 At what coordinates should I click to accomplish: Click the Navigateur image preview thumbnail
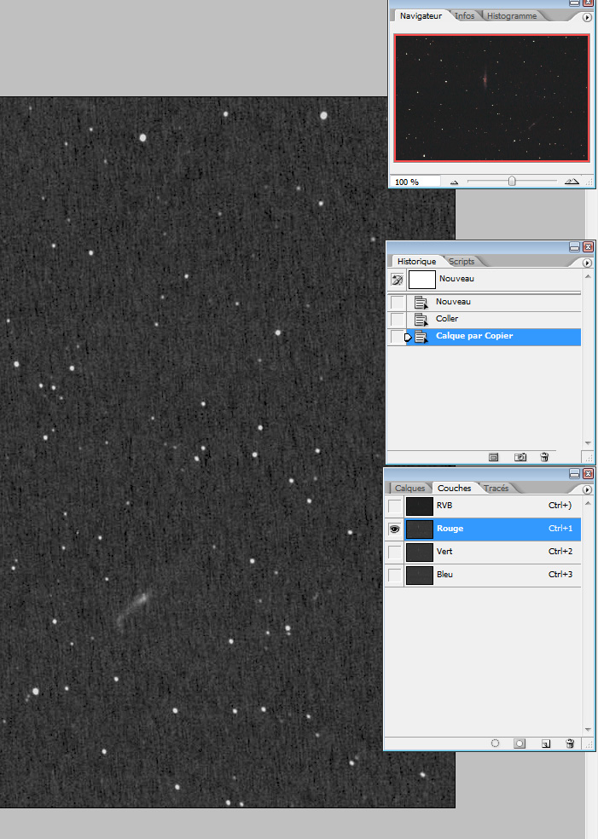point(491,98)
